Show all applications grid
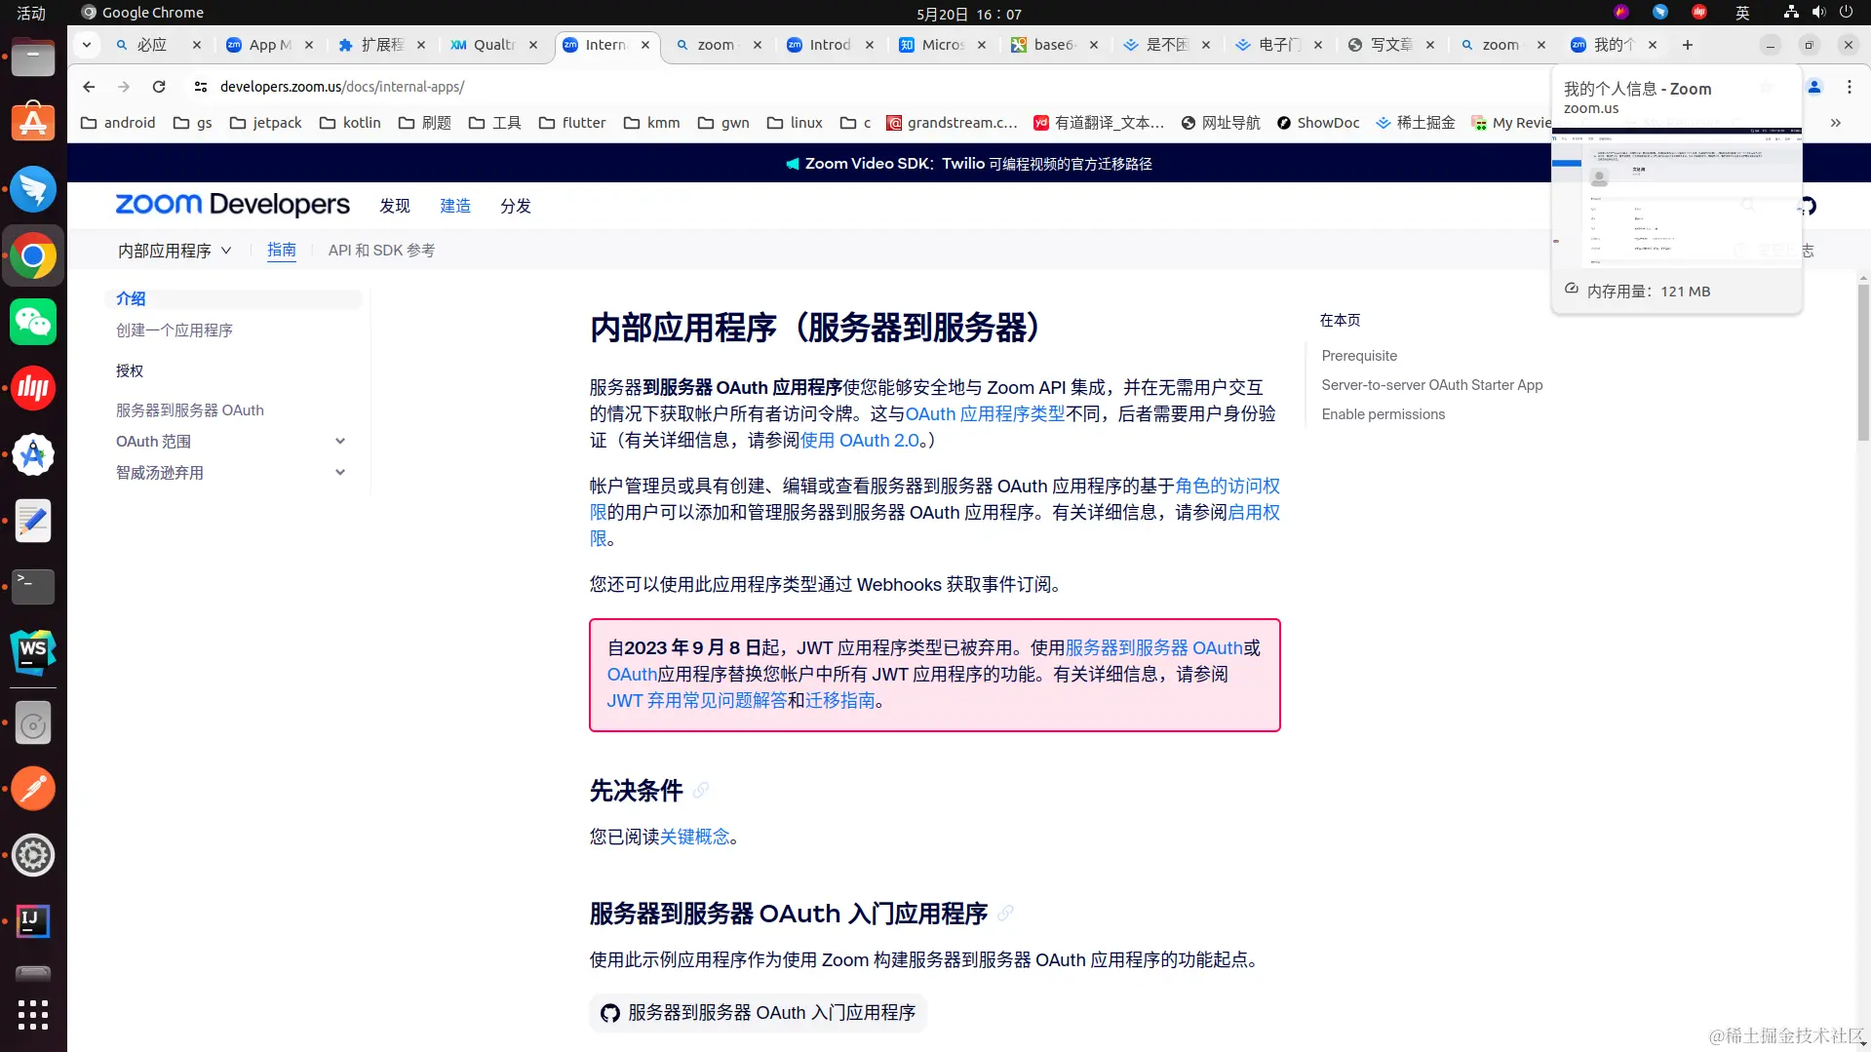Screen dimensions: 1871x1052 click(33, 1014)
